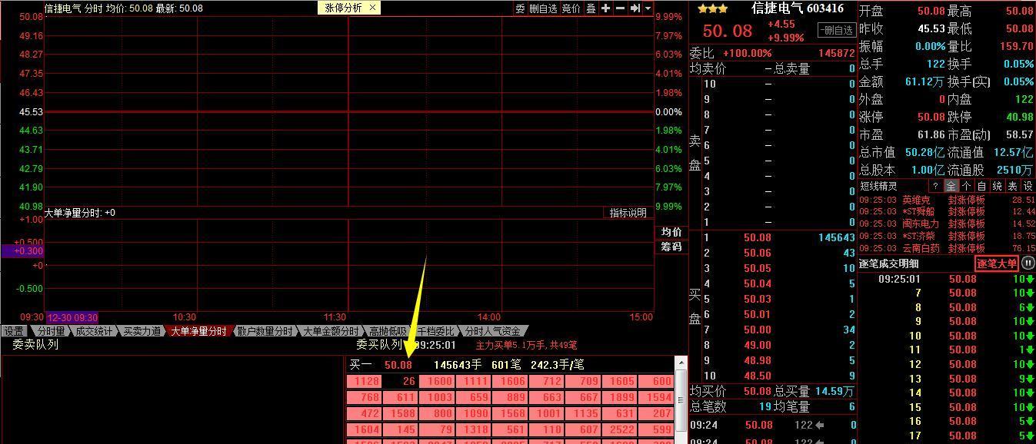Click the 委 toolbar button
The height and width of the screenshot is (444, 1036).
(520, 8)
